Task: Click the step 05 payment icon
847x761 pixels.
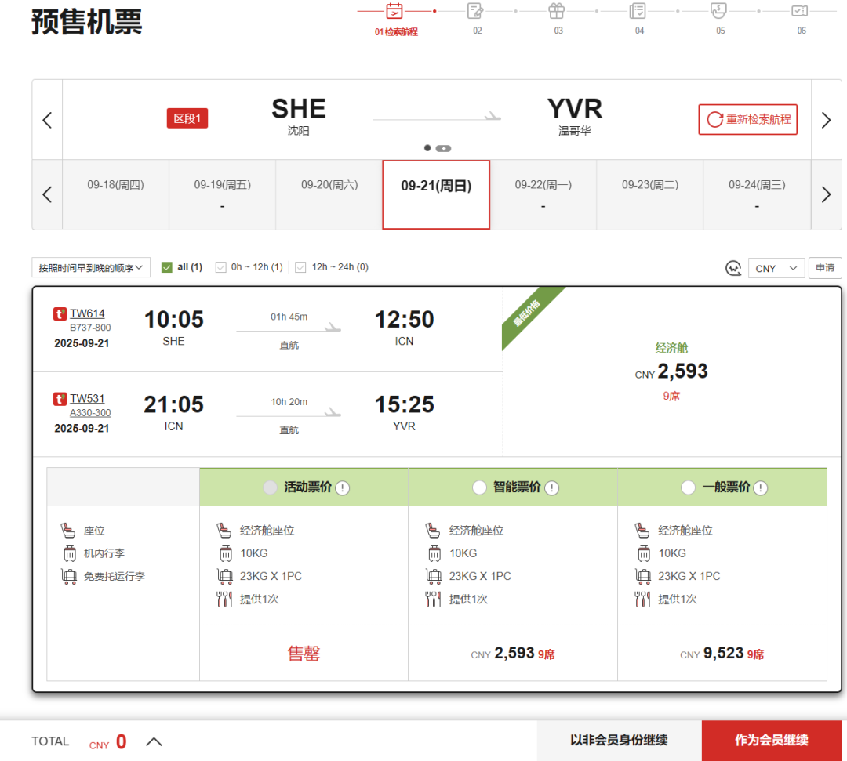Action: [718, 10]
